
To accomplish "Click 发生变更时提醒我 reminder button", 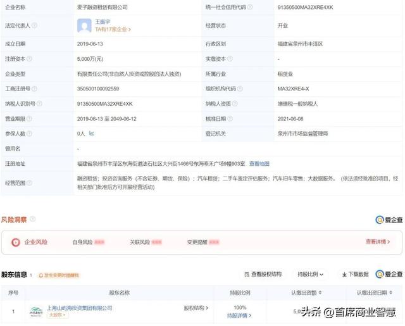I will click(59, 275).
